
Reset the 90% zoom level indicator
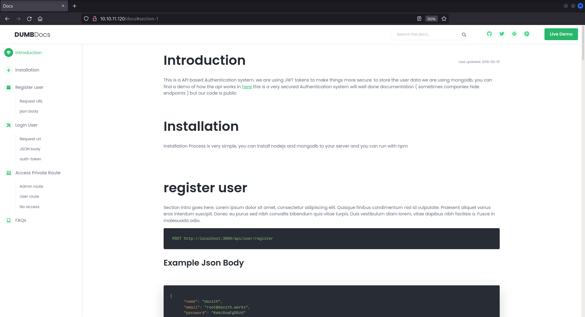pyautogui.click(x=431, y=19)
